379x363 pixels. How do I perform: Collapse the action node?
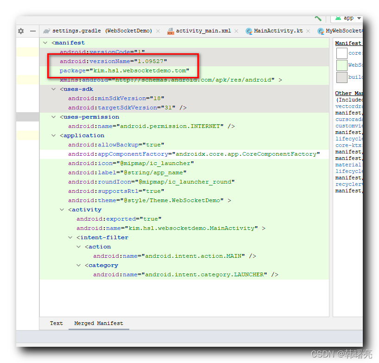79,247
